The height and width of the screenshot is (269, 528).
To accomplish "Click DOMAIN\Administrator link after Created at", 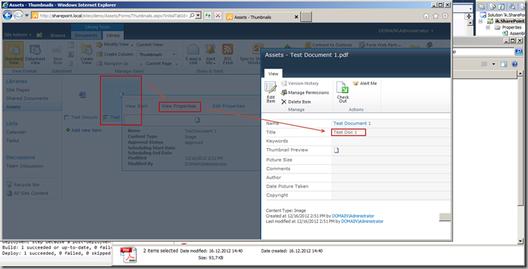I will pos(353,216).
